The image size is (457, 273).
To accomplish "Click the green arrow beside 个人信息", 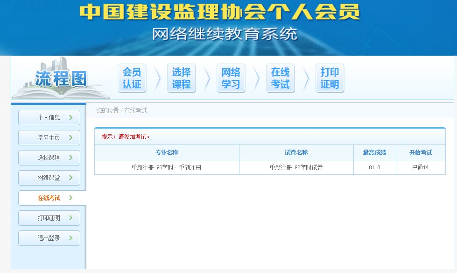I will (70, 117).
